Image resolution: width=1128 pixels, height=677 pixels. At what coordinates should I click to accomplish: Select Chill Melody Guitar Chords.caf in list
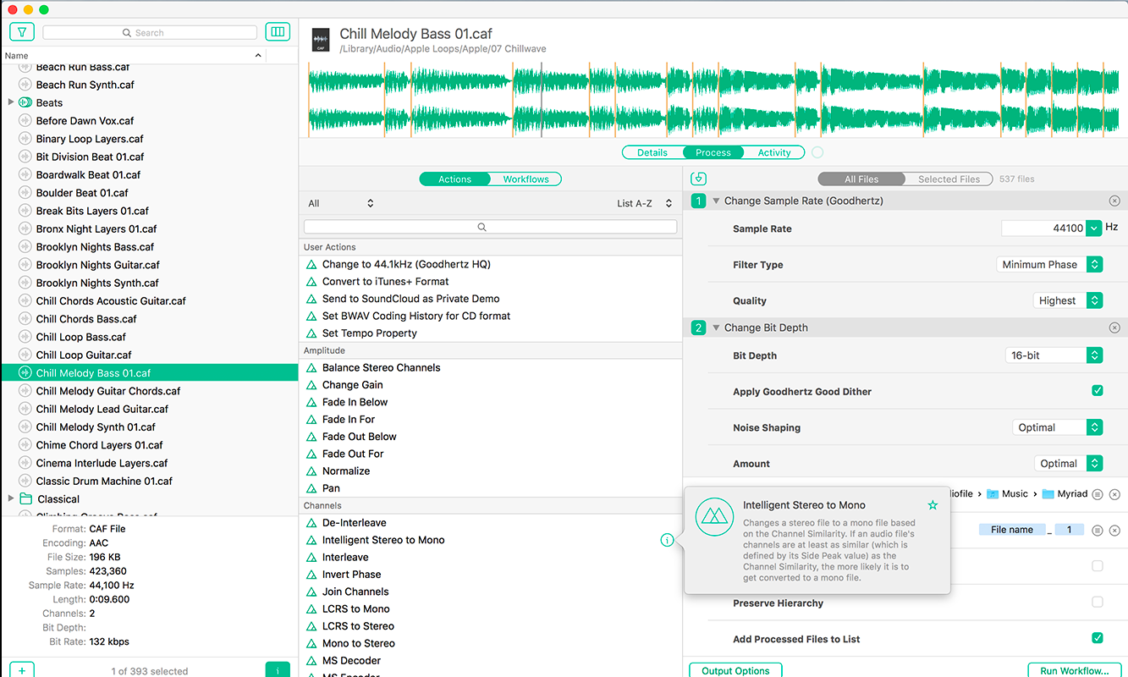point(149,391)
